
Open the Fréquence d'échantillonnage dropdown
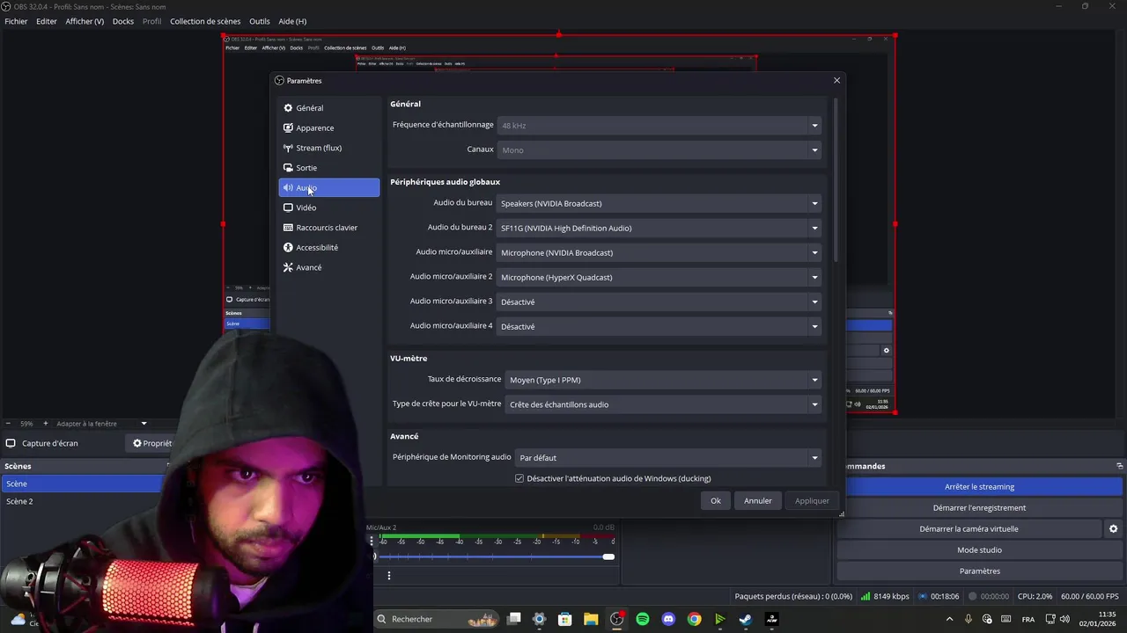pyautogui.click(x=659, y=126)
